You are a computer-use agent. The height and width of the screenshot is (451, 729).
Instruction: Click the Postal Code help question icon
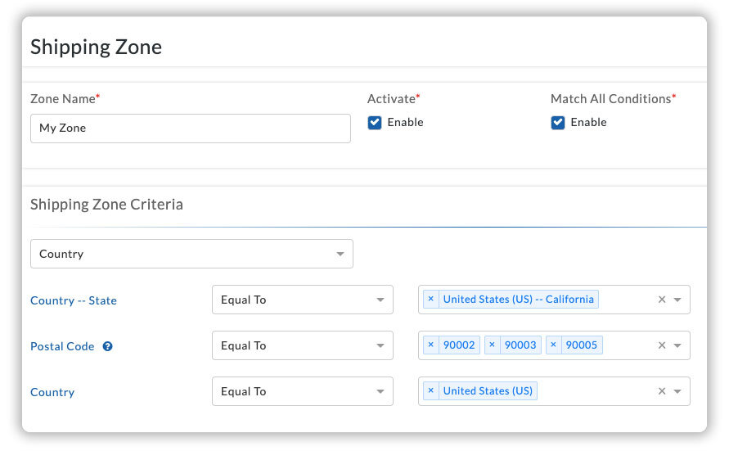pos(107,346)
